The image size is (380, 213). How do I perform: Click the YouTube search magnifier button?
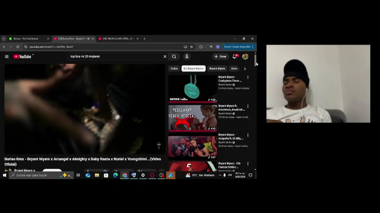174,57
